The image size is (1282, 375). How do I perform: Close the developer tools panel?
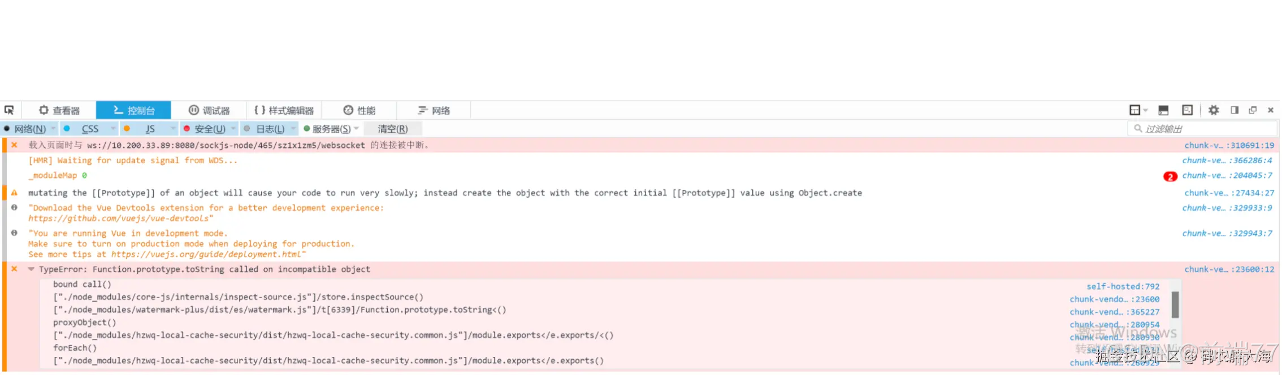coord(1271,110)
